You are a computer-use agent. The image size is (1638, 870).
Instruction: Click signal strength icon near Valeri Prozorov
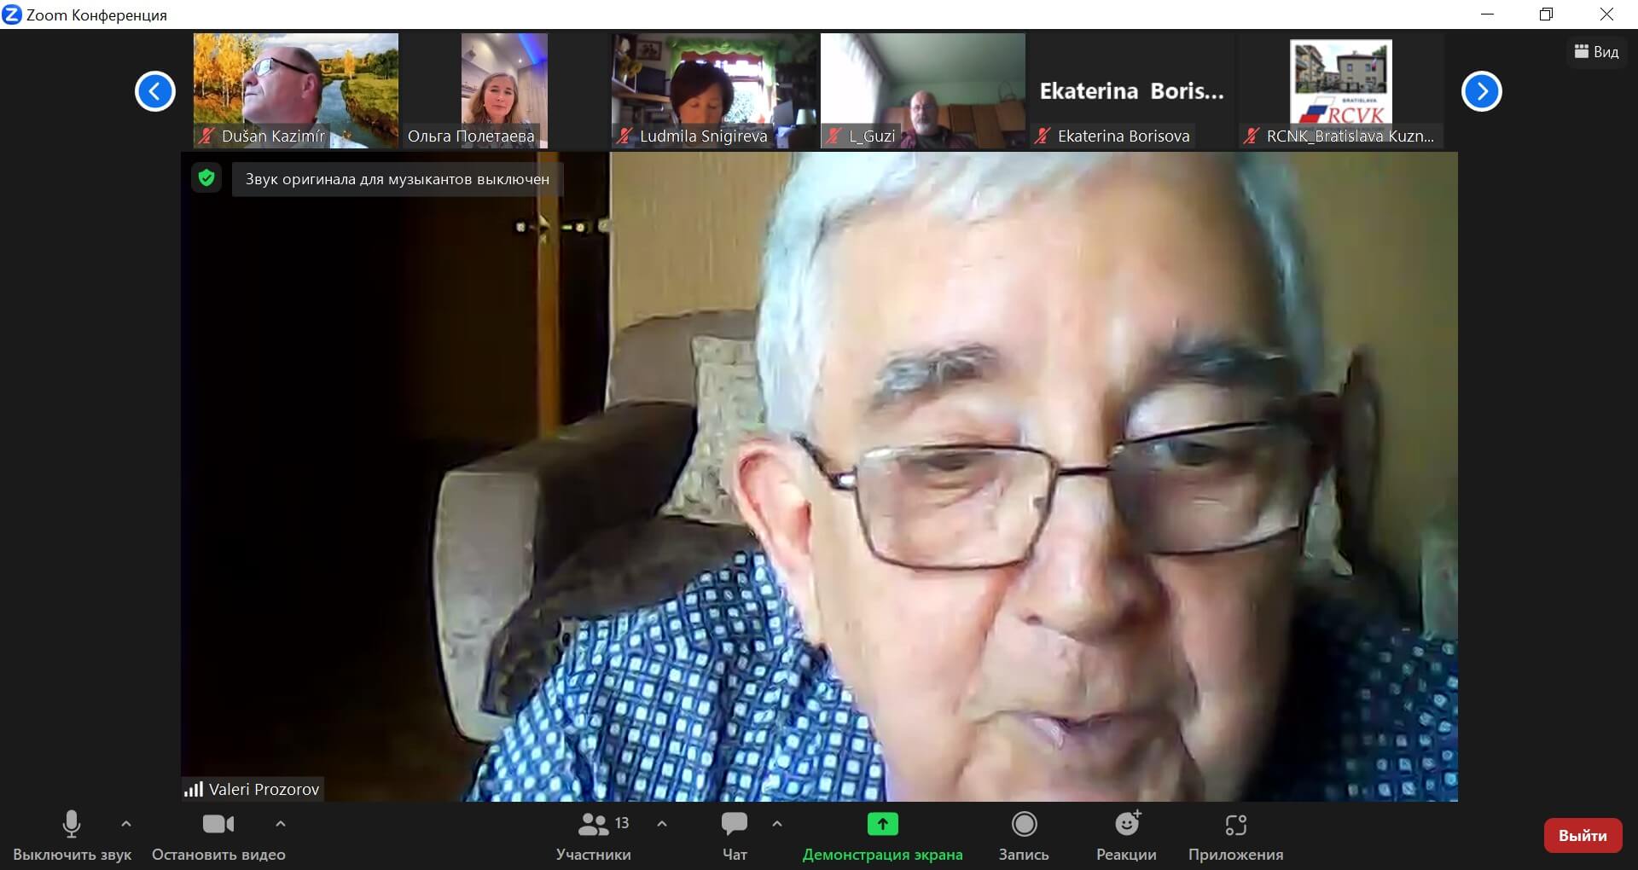[194, 790]
